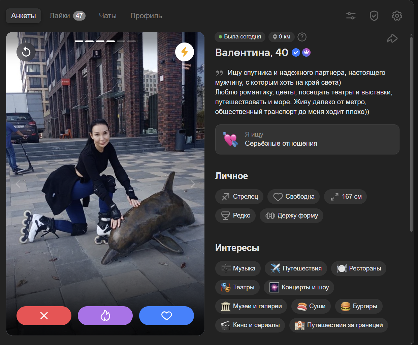Click the rewind last profile icon
The height and width of the screenshot is (345, 418).
tap(26, 52)
